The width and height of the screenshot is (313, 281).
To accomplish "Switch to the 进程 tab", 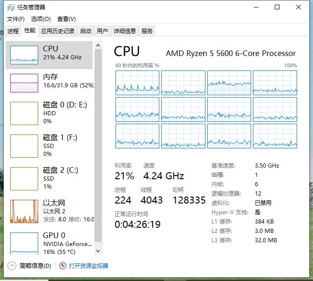I will coord(13,31).
